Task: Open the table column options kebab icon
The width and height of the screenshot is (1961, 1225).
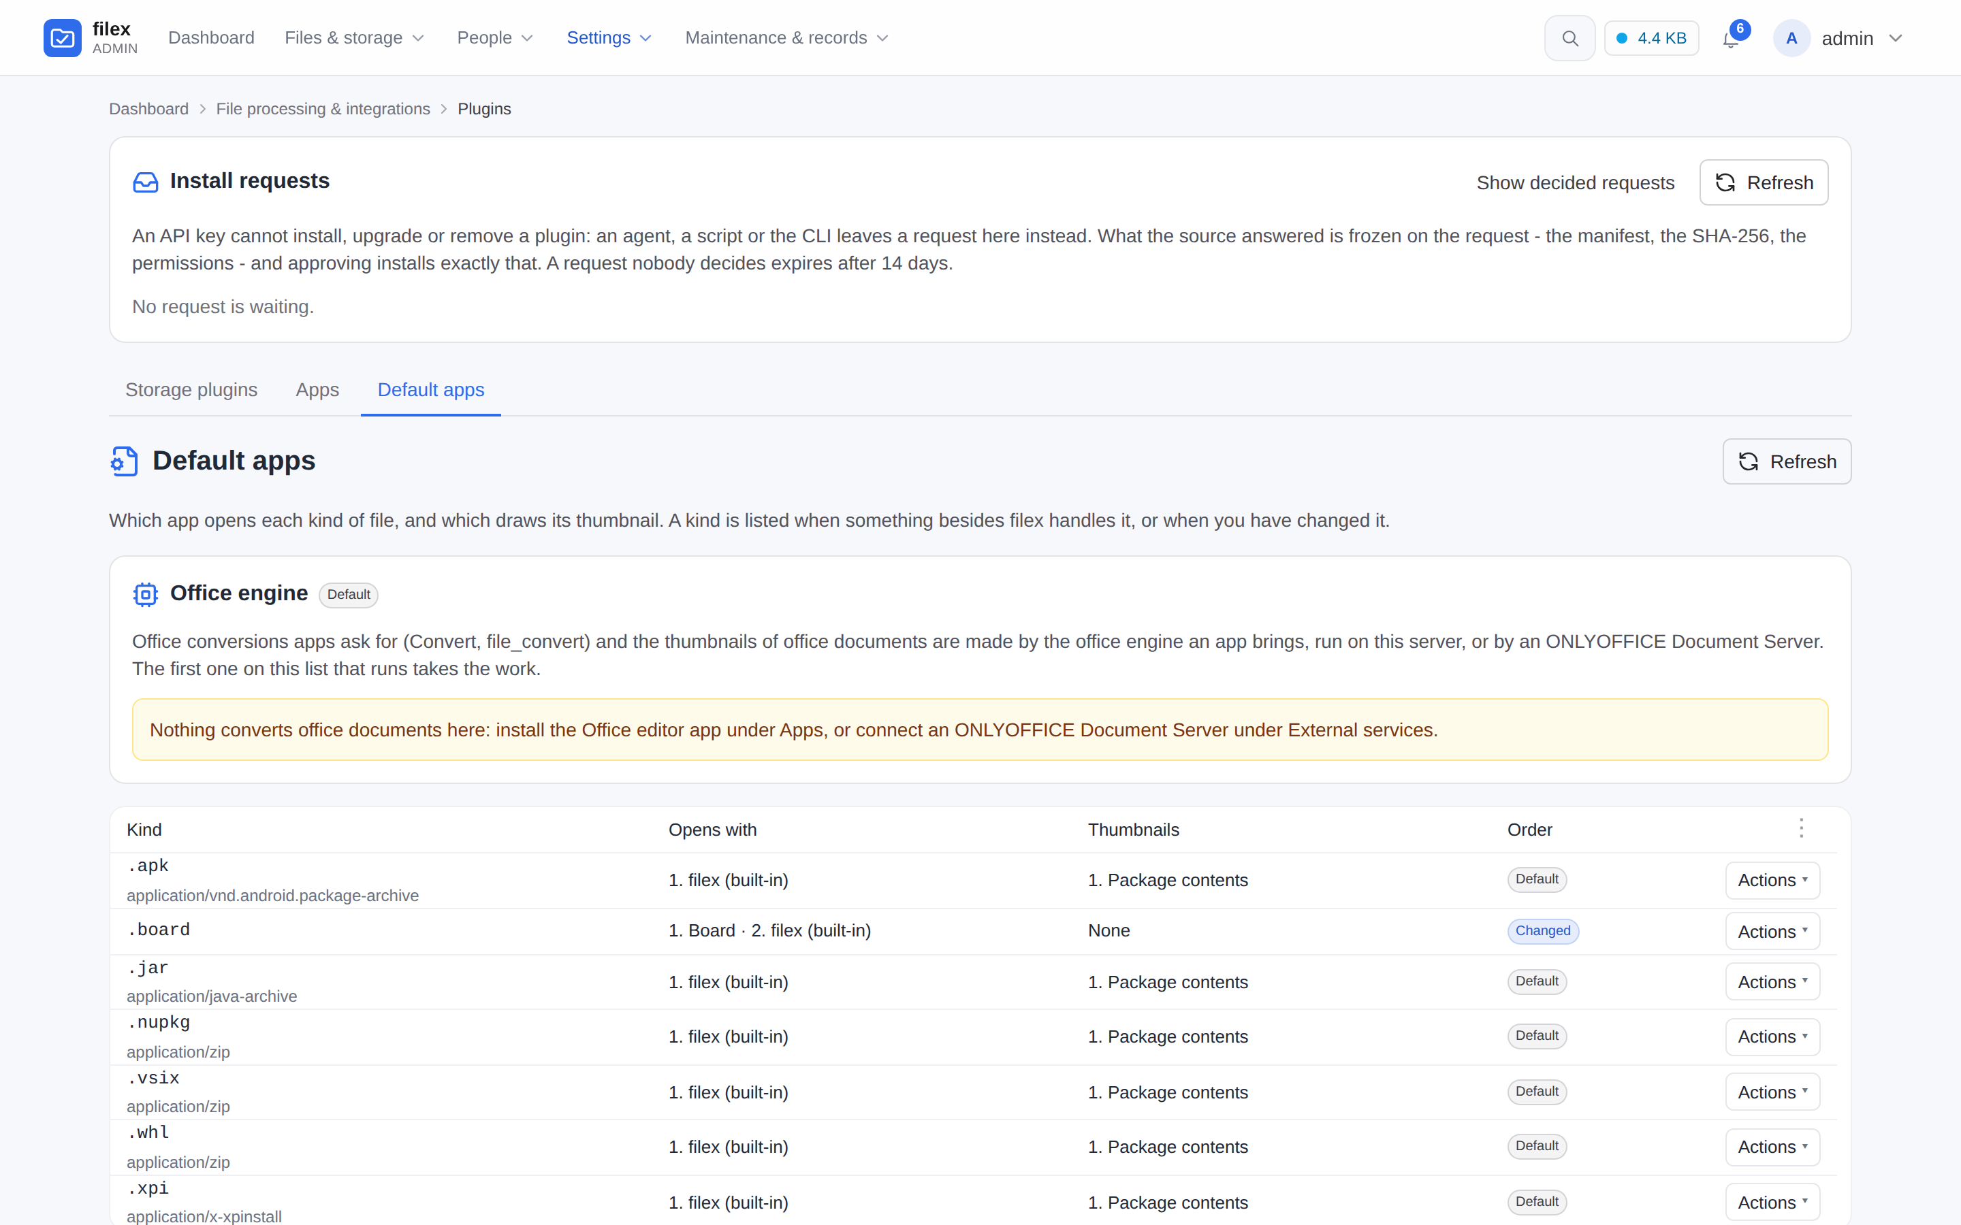Action: point(1800,828)
